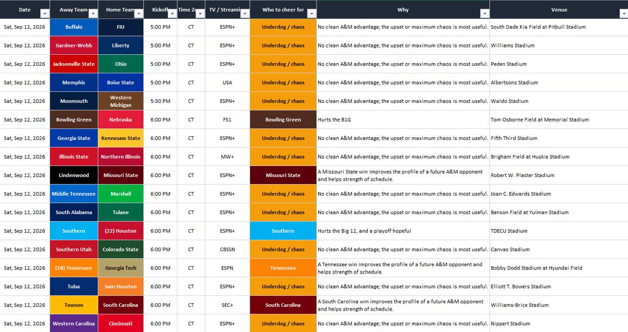Screen dimensions: 628x332
Task: Click the Kennesaw State cell
Action: (x=120, y=138)
